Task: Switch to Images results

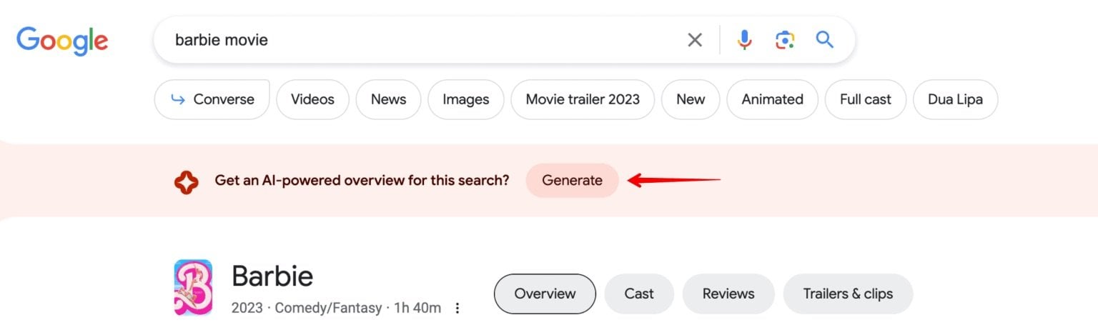Action: click(466, 99)
